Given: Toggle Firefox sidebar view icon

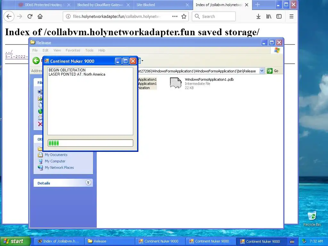Looking at the screenshot, I should coord(279,16).
